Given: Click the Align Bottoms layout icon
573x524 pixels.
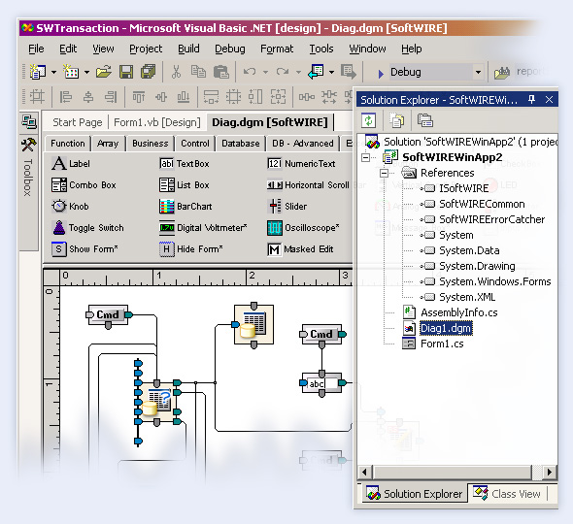Looking at the screenshot, I should pos(184,97).
